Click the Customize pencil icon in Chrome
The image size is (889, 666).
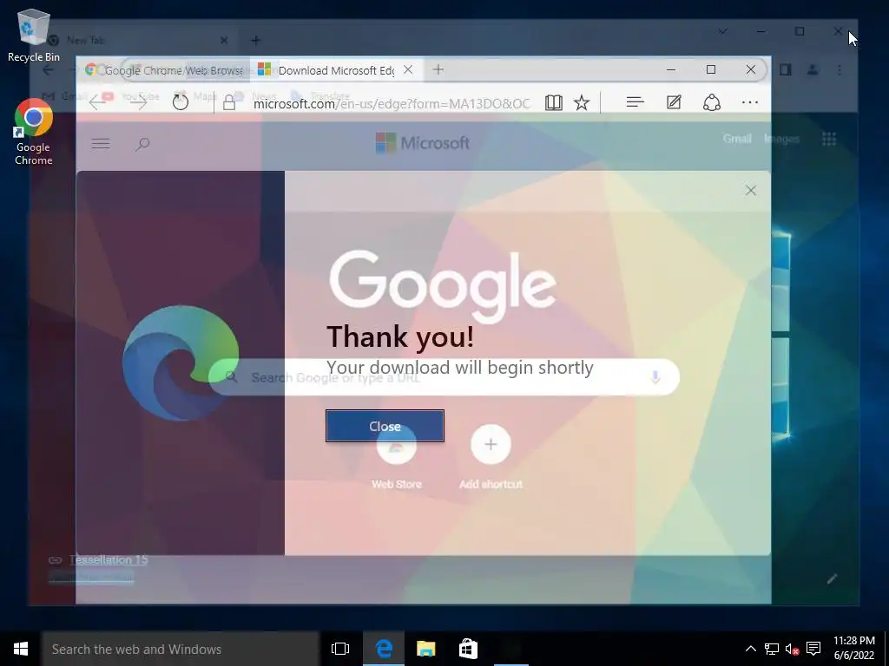pos(832,578)
